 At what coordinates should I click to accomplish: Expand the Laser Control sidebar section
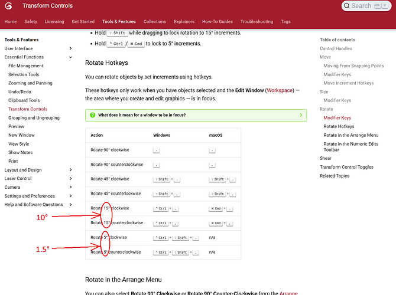point(71,178)
